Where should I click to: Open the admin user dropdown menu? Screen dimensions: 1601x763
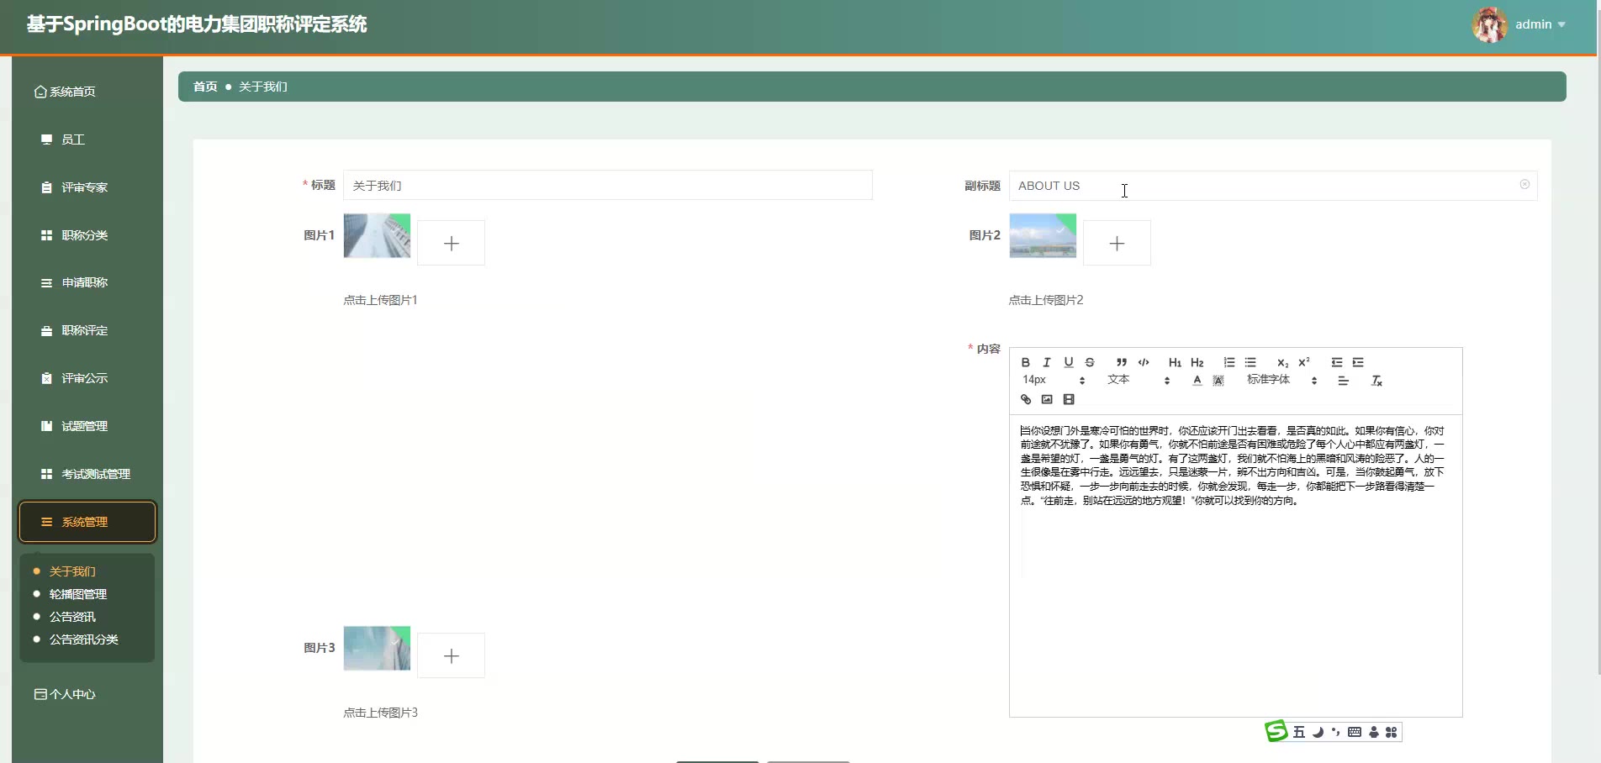point(1540,24)
